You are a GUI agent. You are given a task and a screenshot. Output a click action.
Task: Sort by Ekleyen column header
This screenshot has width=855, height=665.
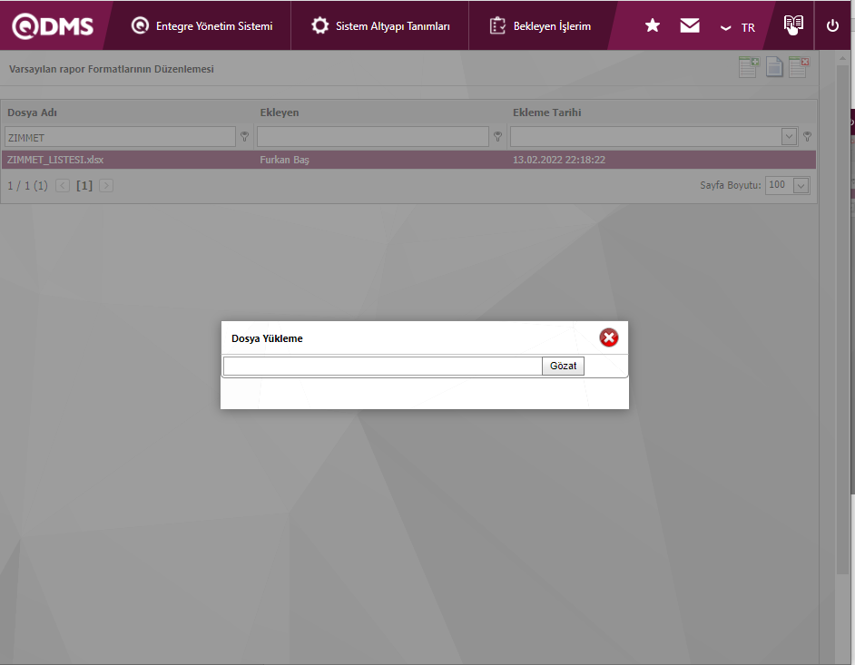pos(280,112)
